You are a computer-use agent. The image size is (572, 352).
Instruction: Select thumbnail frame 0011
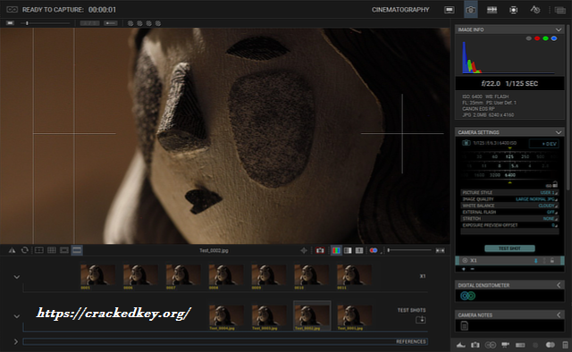[x=354, y=275]
